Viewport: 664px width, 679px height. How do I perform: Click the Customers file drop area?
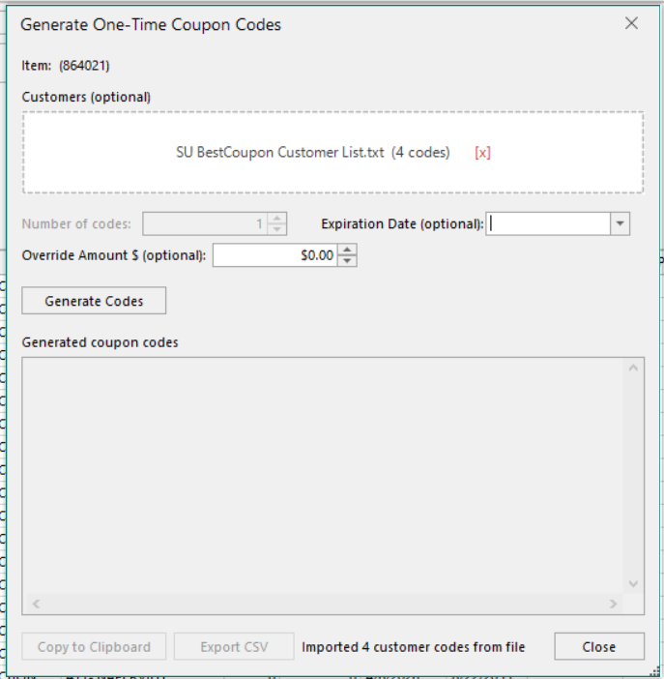coord(332,153)
